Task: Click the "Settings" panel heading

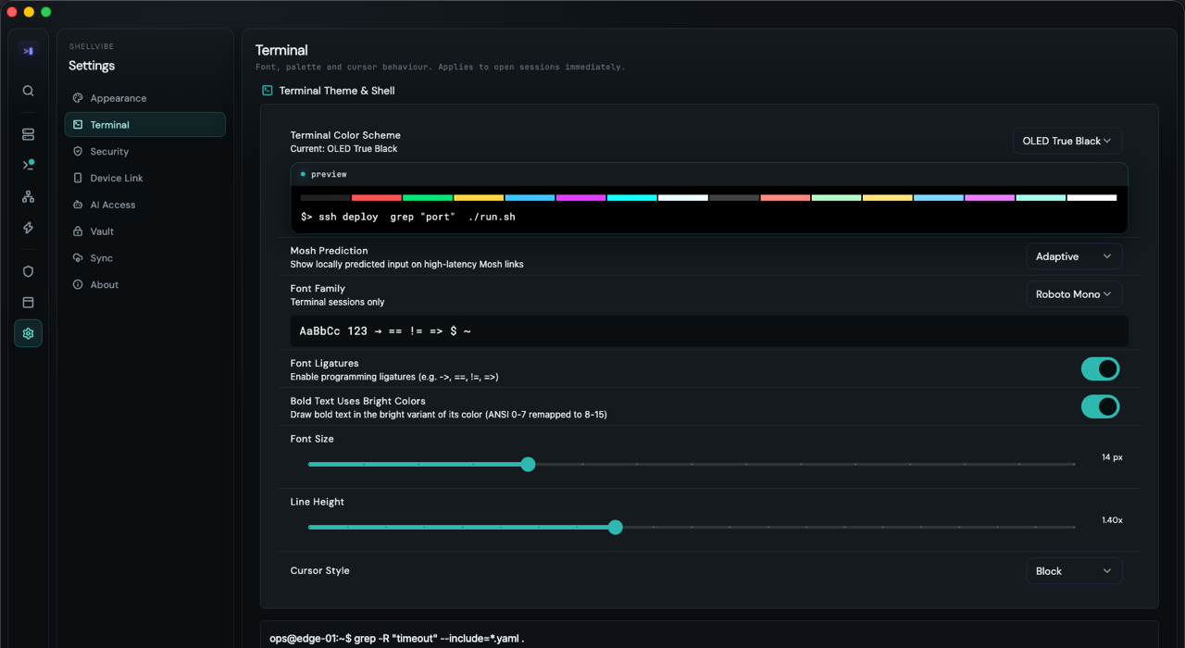Action: pyautogui.click(x=92, y=66)
